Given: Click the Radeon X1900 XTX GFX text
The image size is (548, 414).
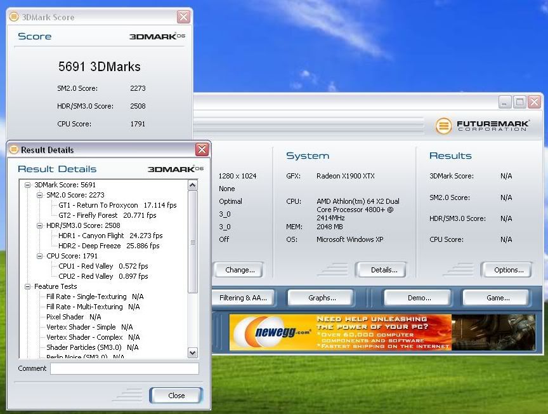Looking at the screenshot, I should [x=345, y=176].
